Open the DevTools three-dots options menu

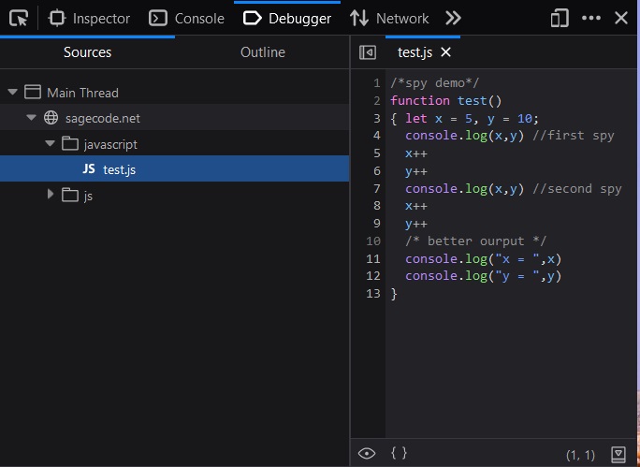(591, 18)
